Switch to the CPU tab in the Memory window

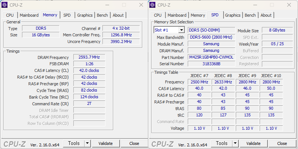[x=10, y=15]
